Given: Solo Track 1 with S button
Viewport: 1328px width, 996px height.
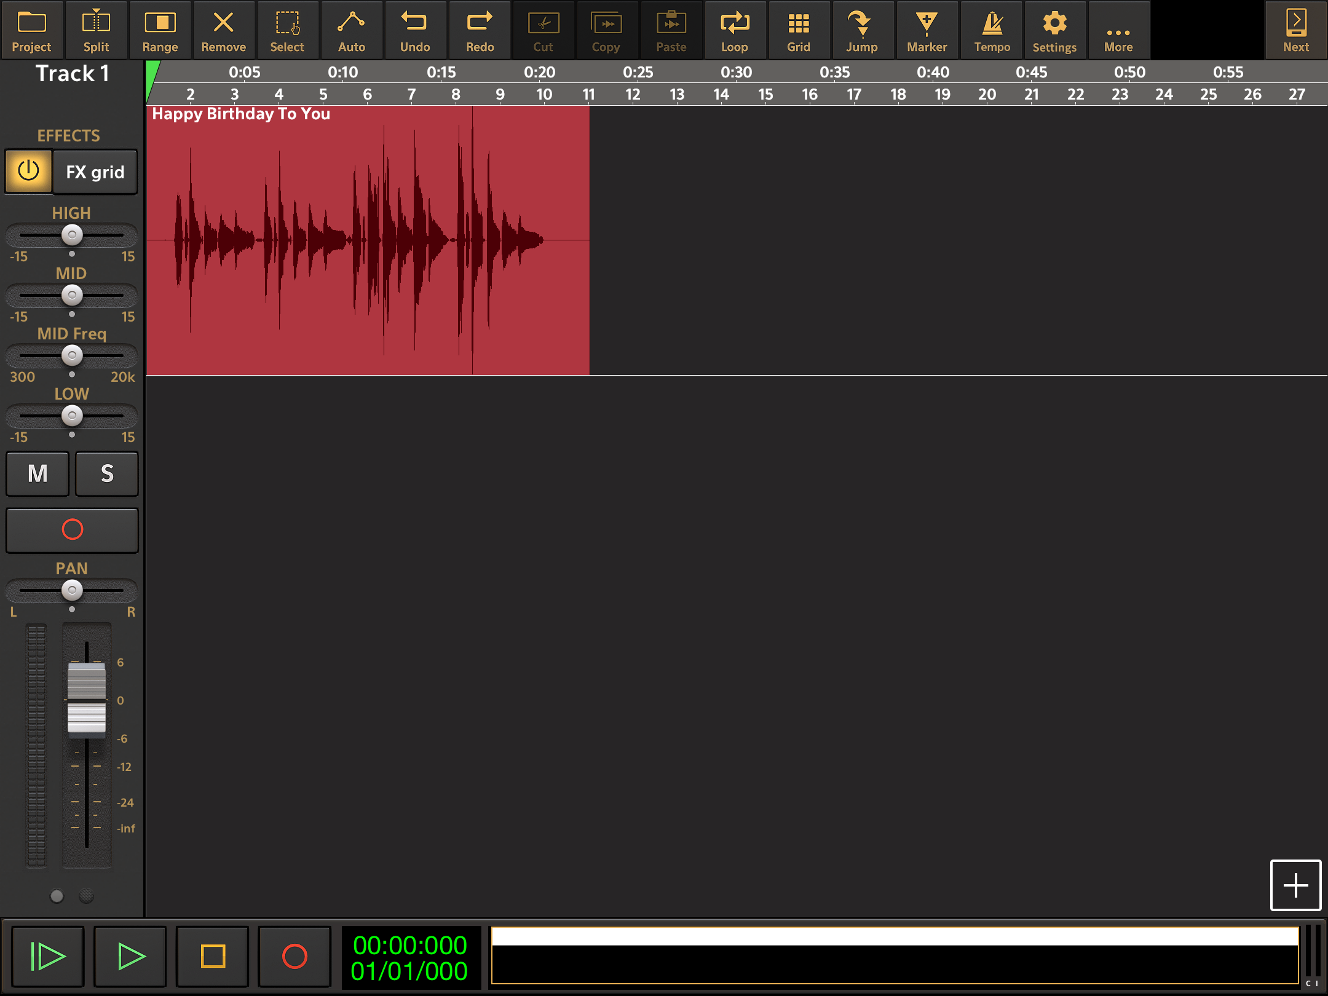Looking at the screenshot, I should (x=107, y=473).
